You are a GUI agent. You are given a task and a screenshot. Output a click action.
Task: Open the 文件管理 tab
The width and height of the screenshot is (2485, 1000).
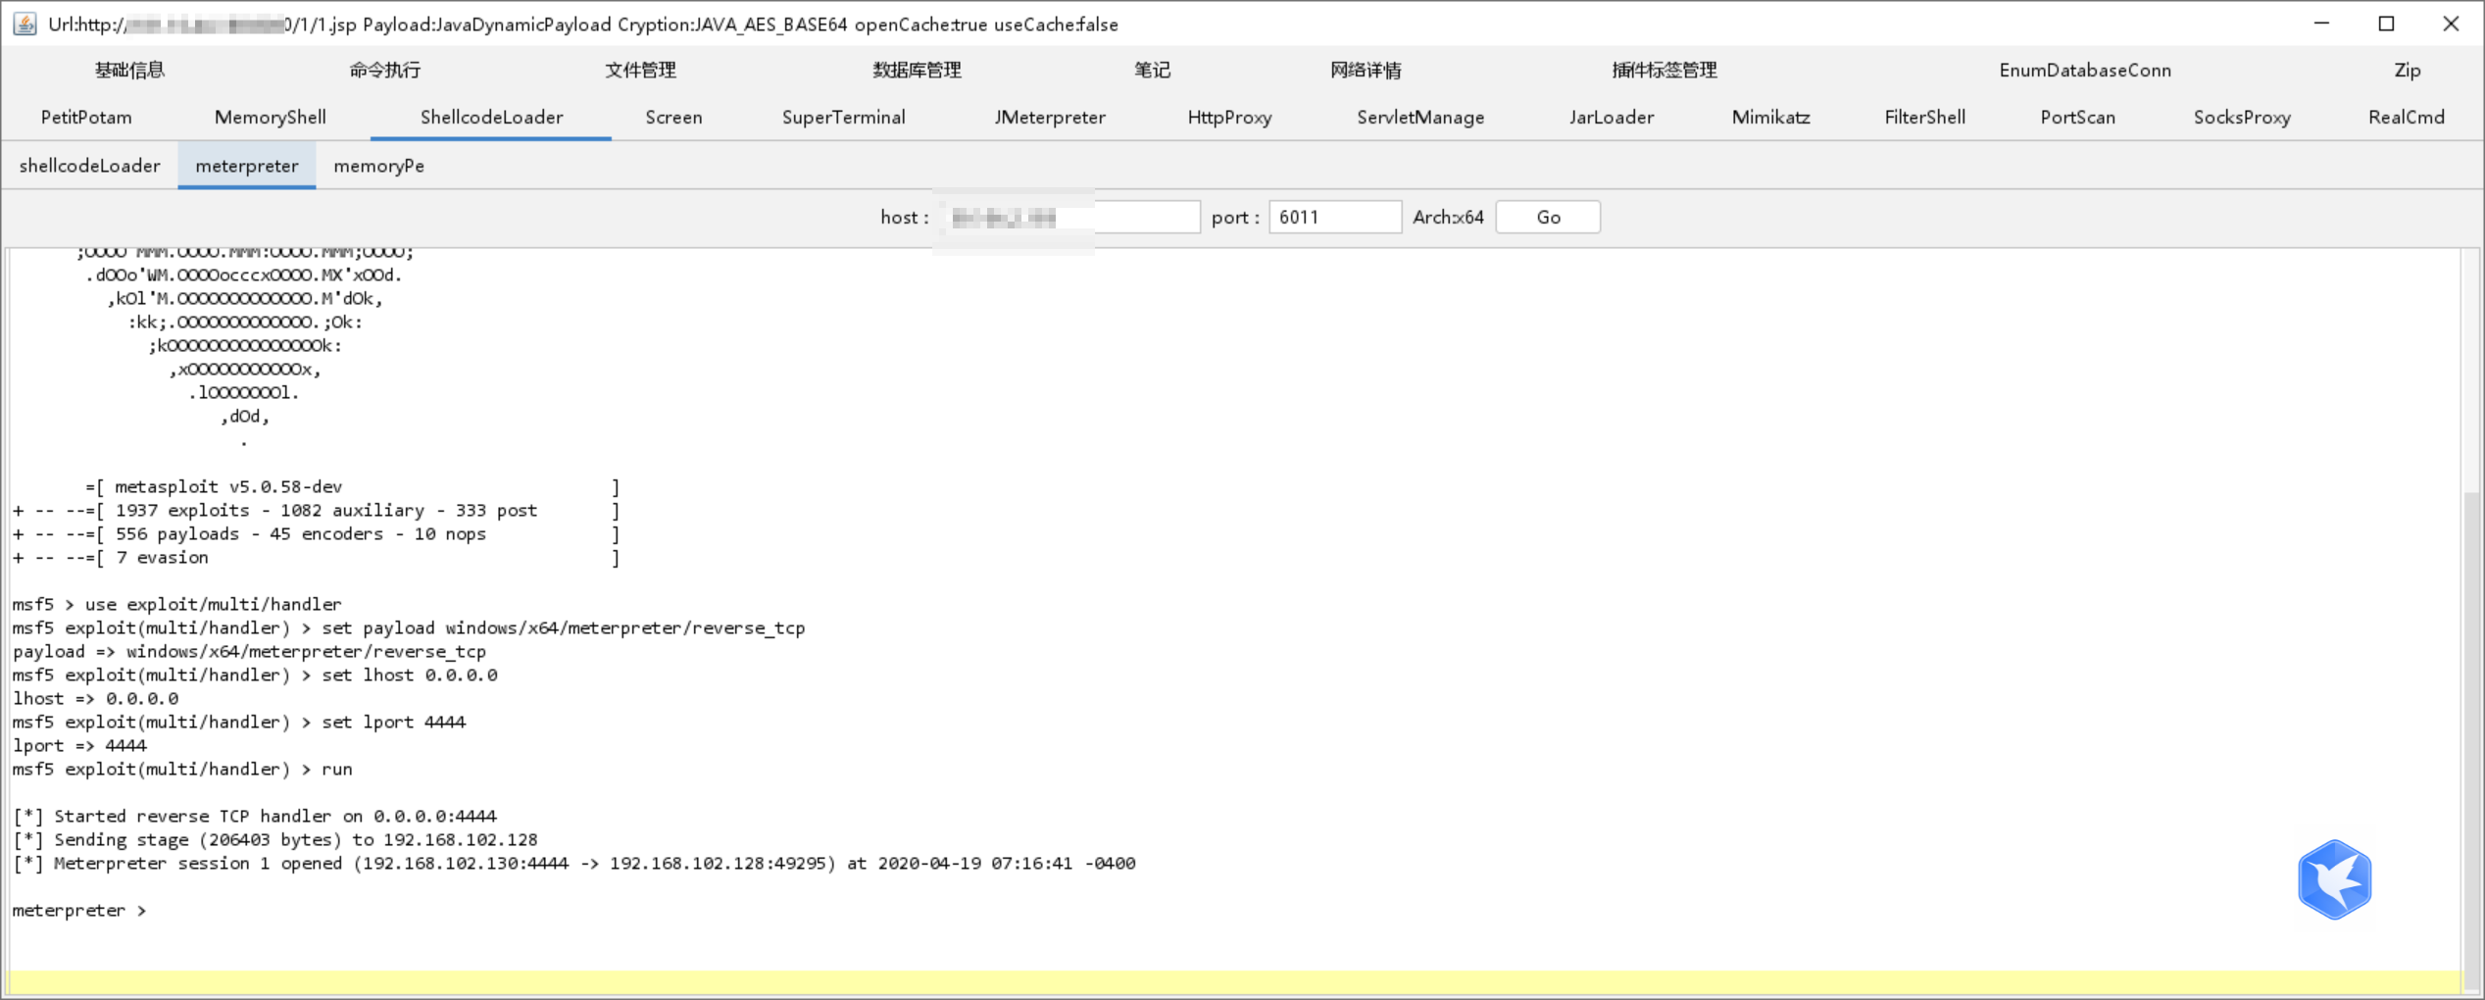(640, 70)
